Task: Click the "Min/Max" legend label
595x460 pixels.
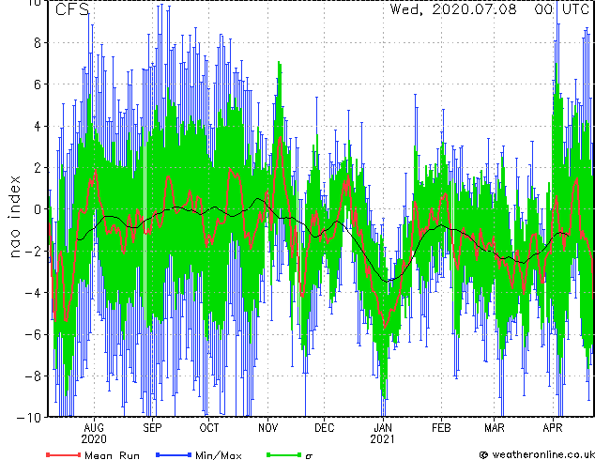Action: [x=219, y=455]
